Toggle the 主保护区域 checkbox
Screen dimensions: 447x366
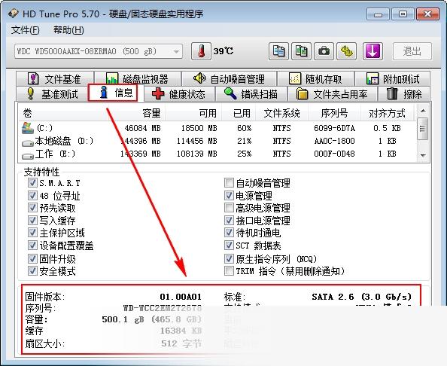tap(32, 233)
